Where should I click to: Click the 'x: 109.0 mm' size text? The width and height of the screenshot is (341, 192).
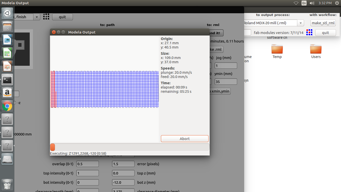(170, 58)
